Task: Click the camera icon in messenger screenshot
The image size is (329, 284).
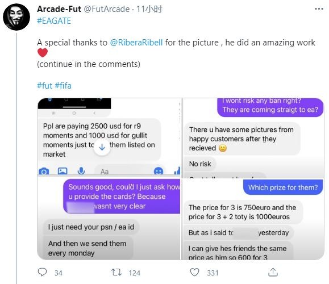Action: pos(44,172)
